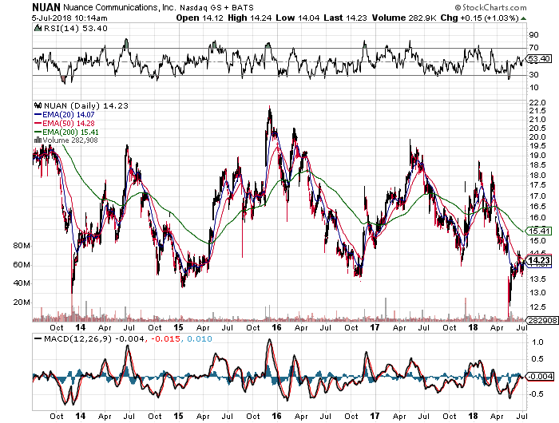Click the 22.0 price axis label
Screen dimensions: 559x423
(x=537, y=103)
